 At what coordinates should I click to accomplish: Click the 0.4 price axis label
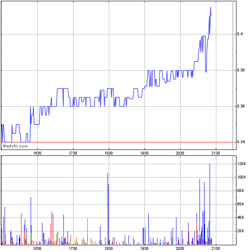[x=239, y=34]
